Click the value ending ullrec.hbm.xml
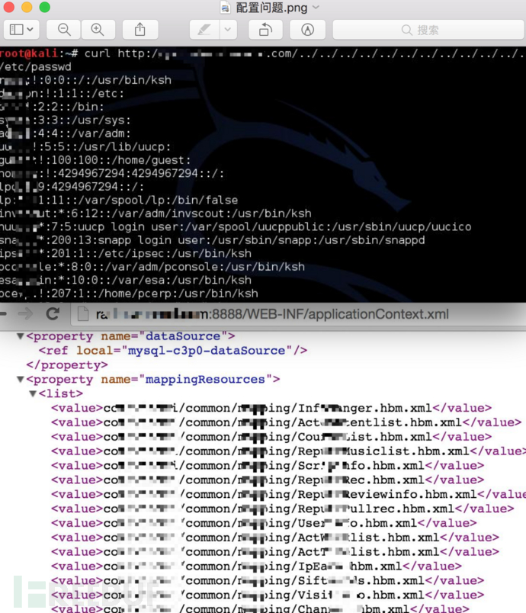The height and width of the screenshot is (613, 526). pyautogui.click(x=283, y=509)
